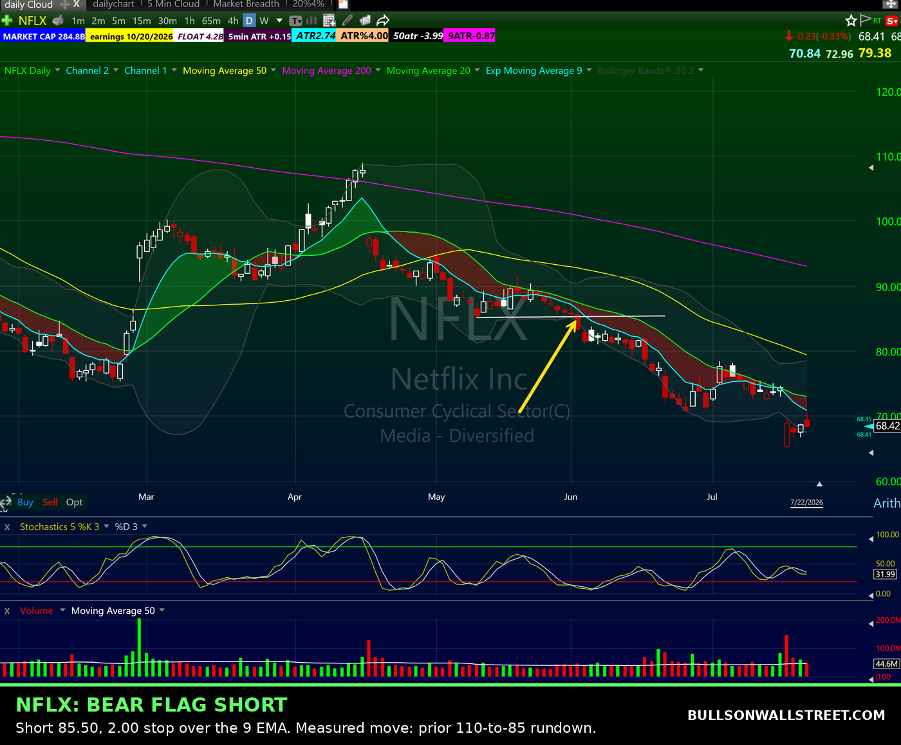Click the text tool T icon
The image size is (901, 745).
tap(296, 21)
